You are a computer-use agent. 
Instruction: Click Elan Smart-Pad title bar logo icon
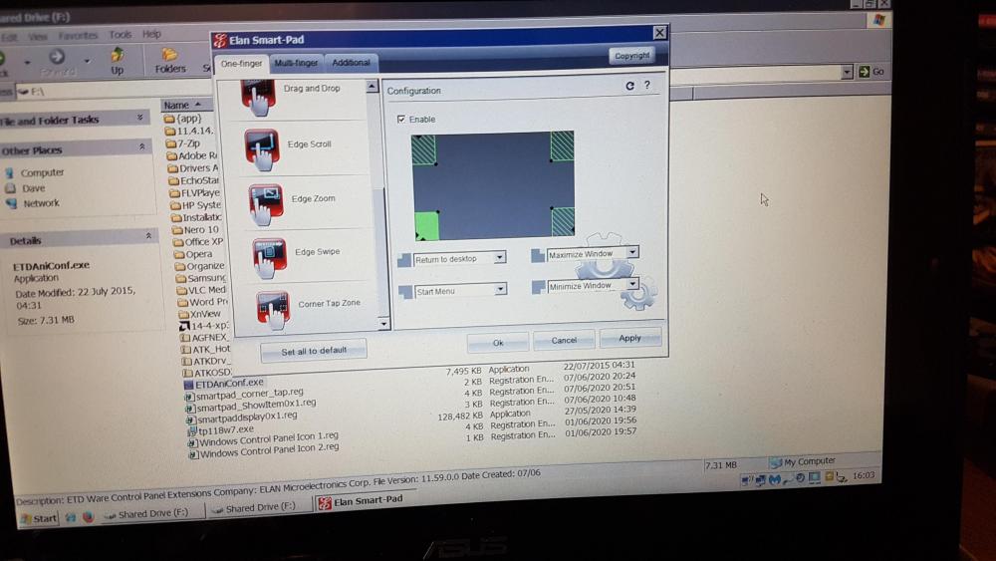click(220, 40)
